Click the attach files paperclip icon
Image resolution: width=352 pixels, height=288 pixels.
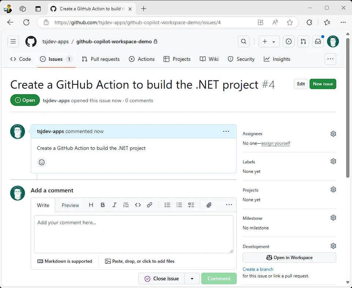(209, 205)
